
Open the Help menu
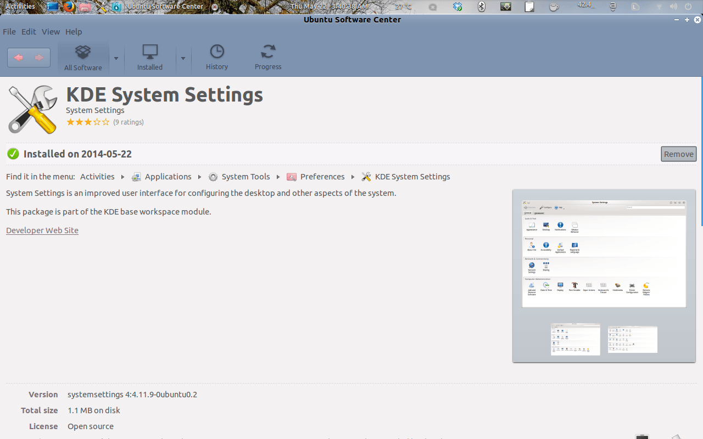[x=74, y=32]
